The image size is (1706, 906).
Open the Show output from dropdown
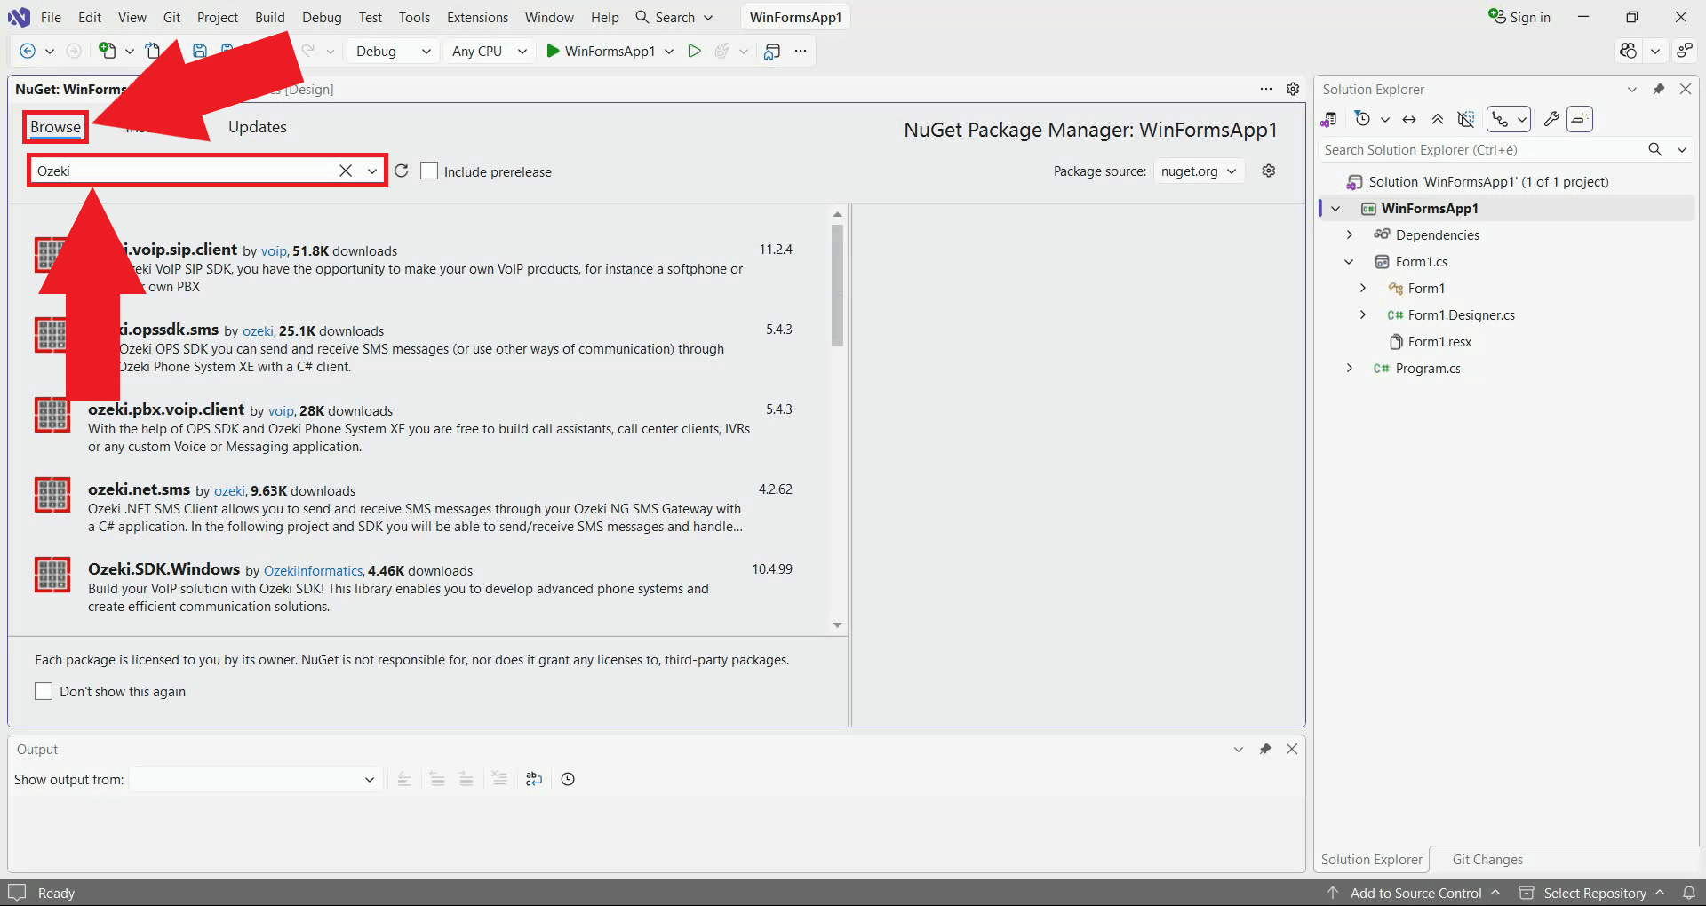pyautogui.click(x=255, y=779)
